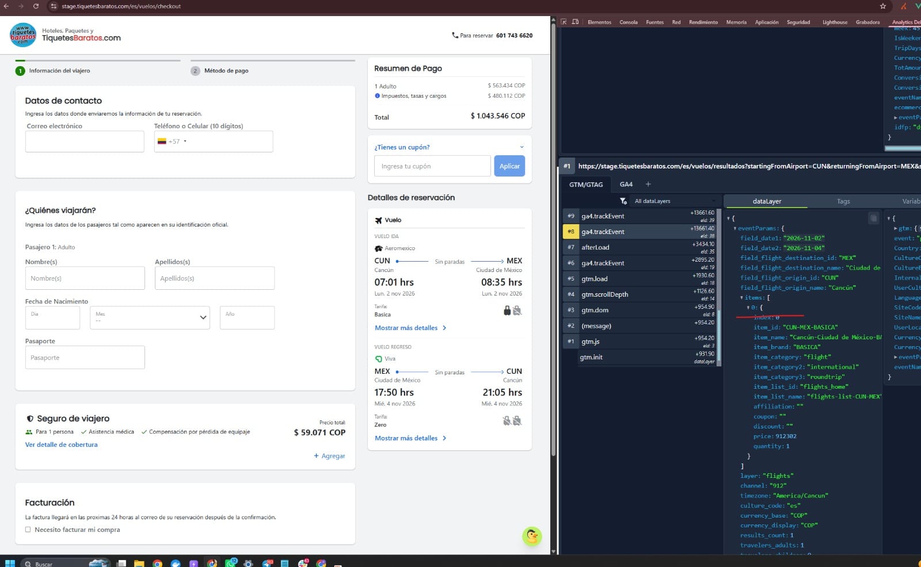Screen dimensions: 921x567
Task: Open the +57 country code dropdown
Action: click(172, 141)
